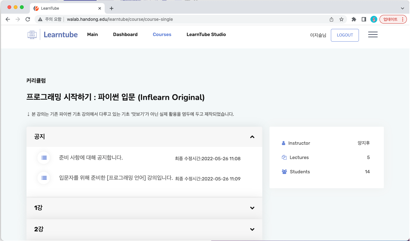The height and width of the screenshot is (241, 410).
Task: Bookmark this page with star icon
Action: 341,19
